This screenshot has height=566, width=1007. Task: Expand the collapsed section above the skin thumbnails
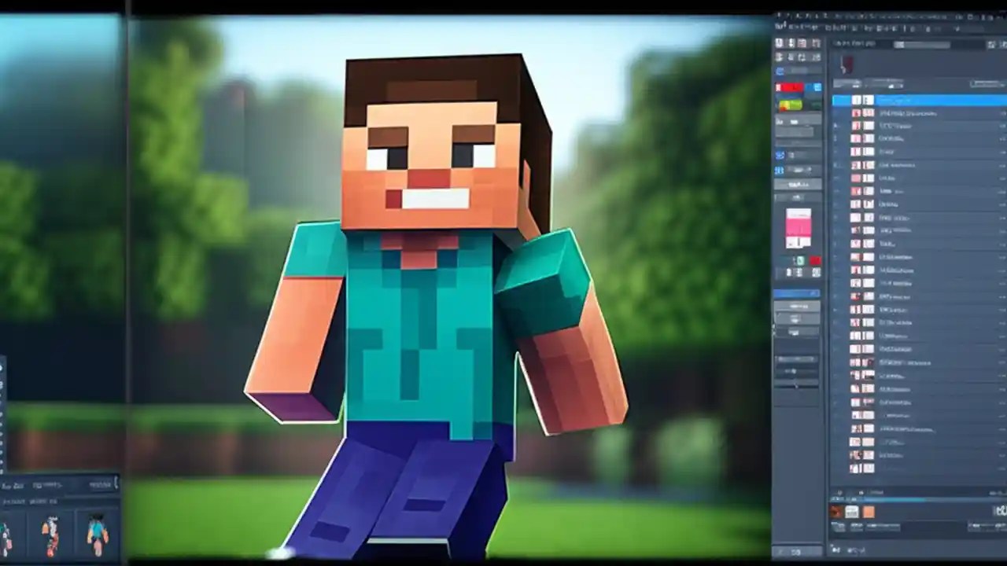coord(39,501)
